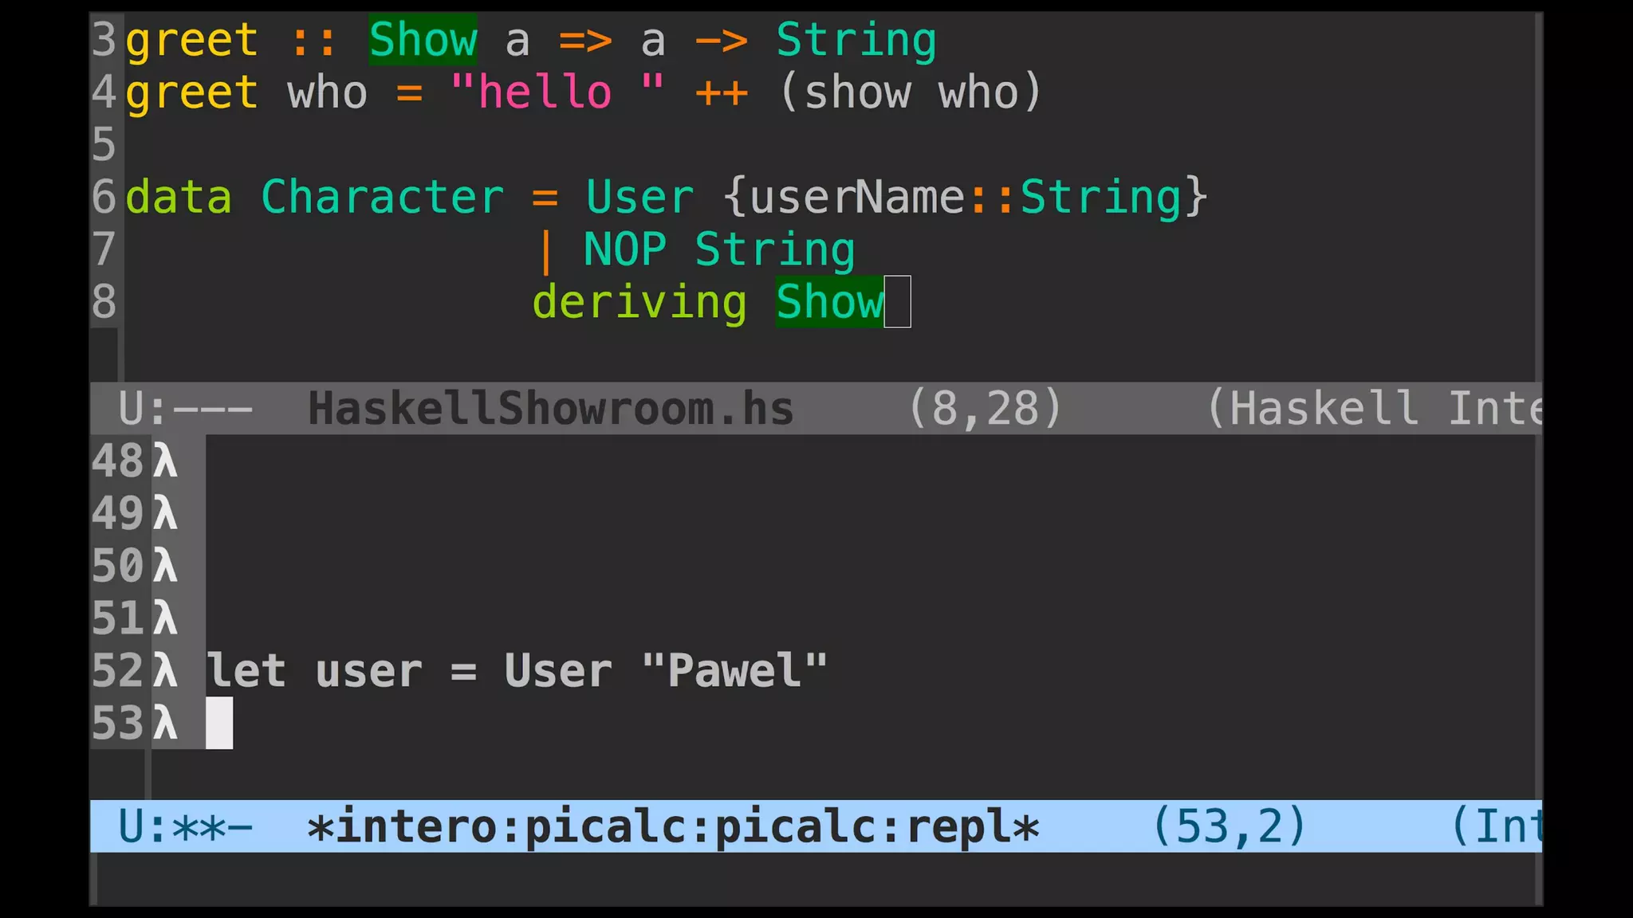Place the cursor on the deriving keyword
The height and width of the screenshot is (918, 1633).
click(x=639, y=302)
